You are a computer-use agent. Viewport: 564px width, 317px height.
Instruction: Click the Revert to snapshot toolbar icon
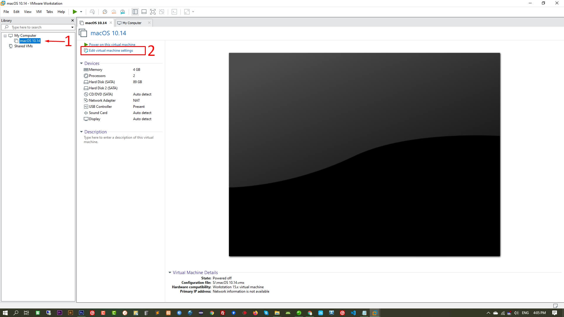tap(114, 12)
